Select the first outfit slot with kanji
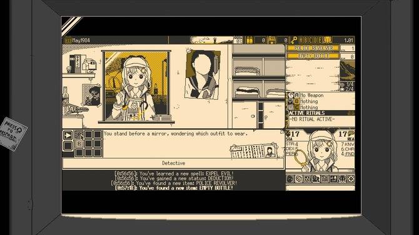The height and width of the screenshot is (235, 419). tap(79, 134)
